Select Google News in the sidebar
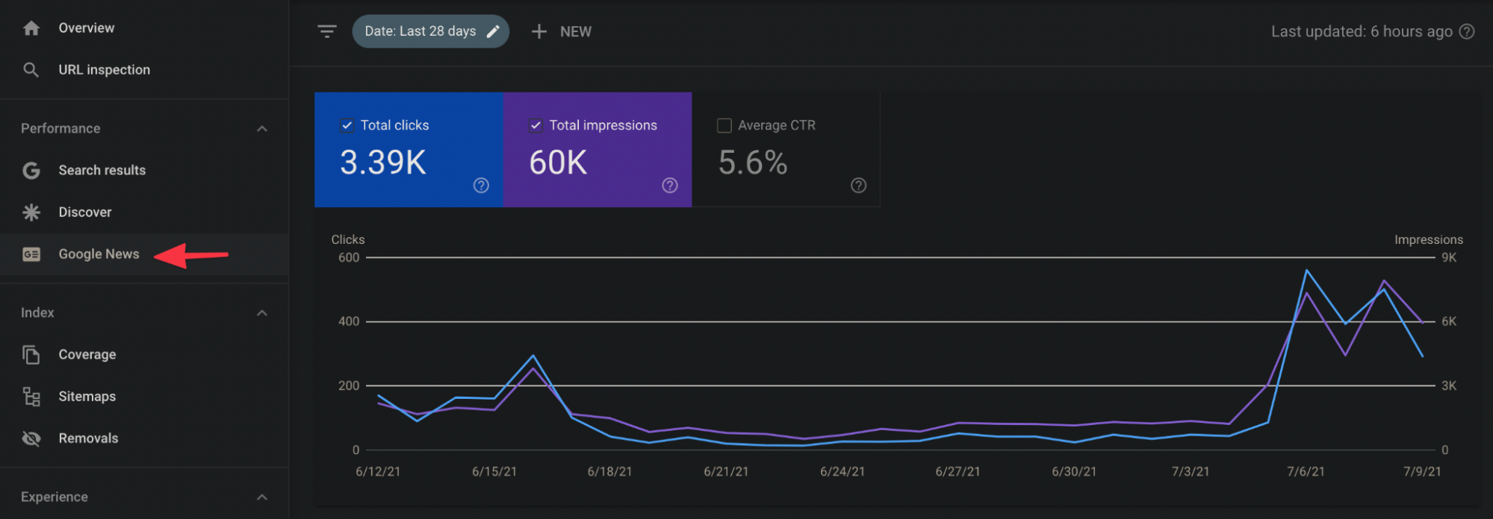Screen dimensions: 1493x519 [x=144, y=254]
